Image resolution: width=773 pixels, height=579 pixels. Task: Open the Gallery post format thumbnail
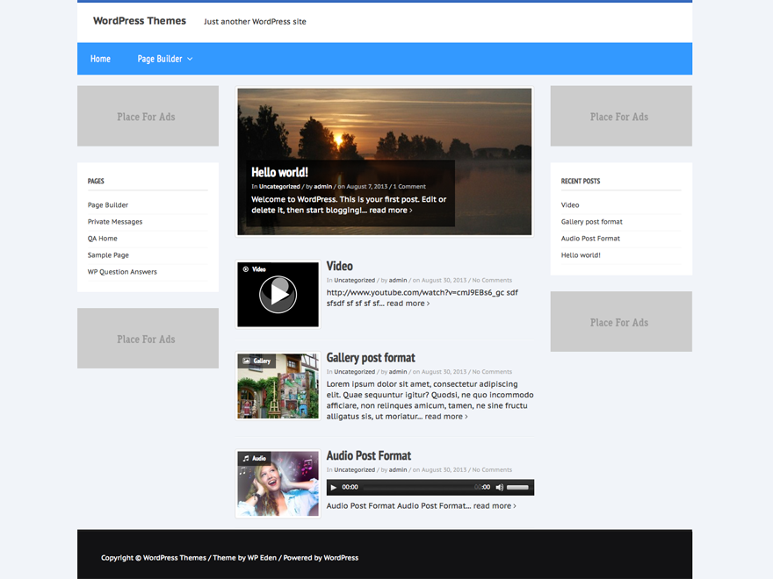[x=278, y=386]
